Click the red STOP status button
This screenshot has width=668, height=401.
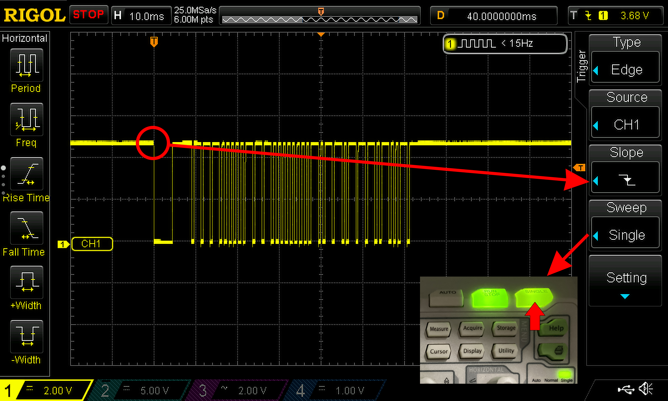[x=89, y=14]
